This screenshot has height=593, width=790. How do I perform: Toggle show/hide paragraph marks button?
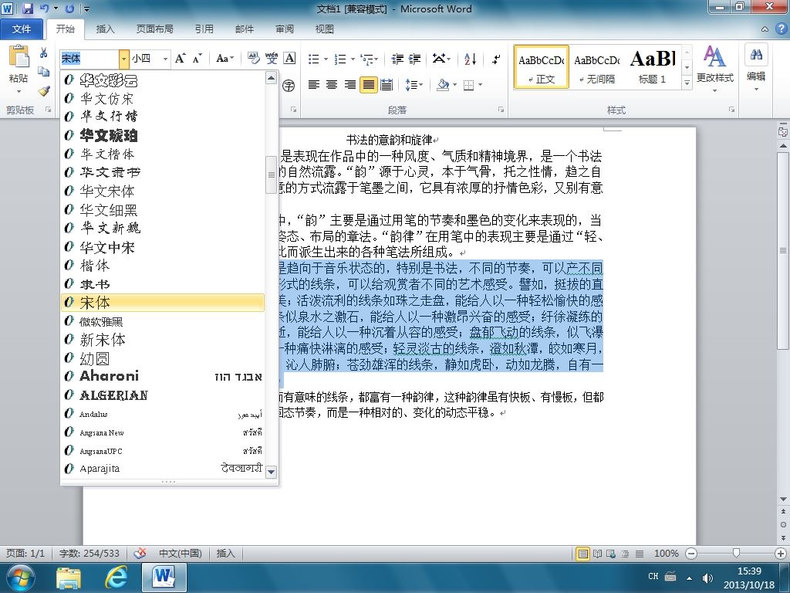(496, 59)
